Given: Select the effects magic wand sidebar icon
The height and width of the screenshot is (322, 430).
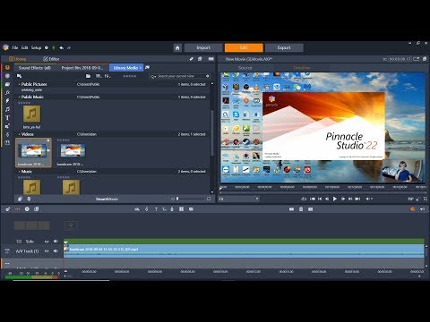Looking at the screenshot, I should point(7,93).
